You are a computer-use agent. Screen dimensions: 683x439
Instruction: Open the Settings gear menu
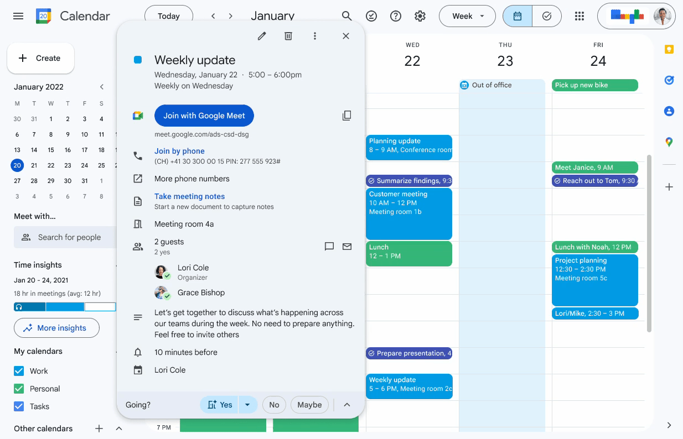click(x=420, y=16)
